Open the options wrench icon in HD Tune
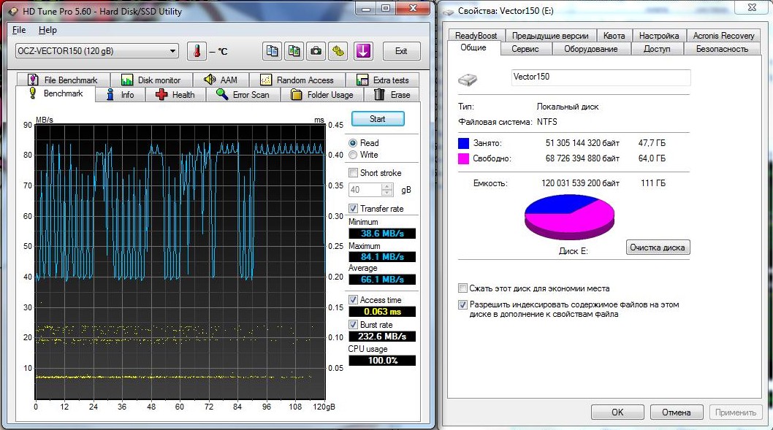 click(x=338, y=51)
